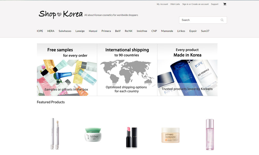This screenshot has height=155, width=259.
Task: Open Belif brand category
Action: [118, 31]
